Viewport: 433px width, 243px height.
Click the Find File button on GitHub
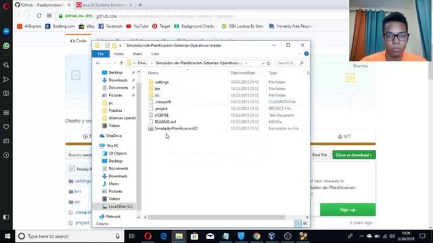320,155
